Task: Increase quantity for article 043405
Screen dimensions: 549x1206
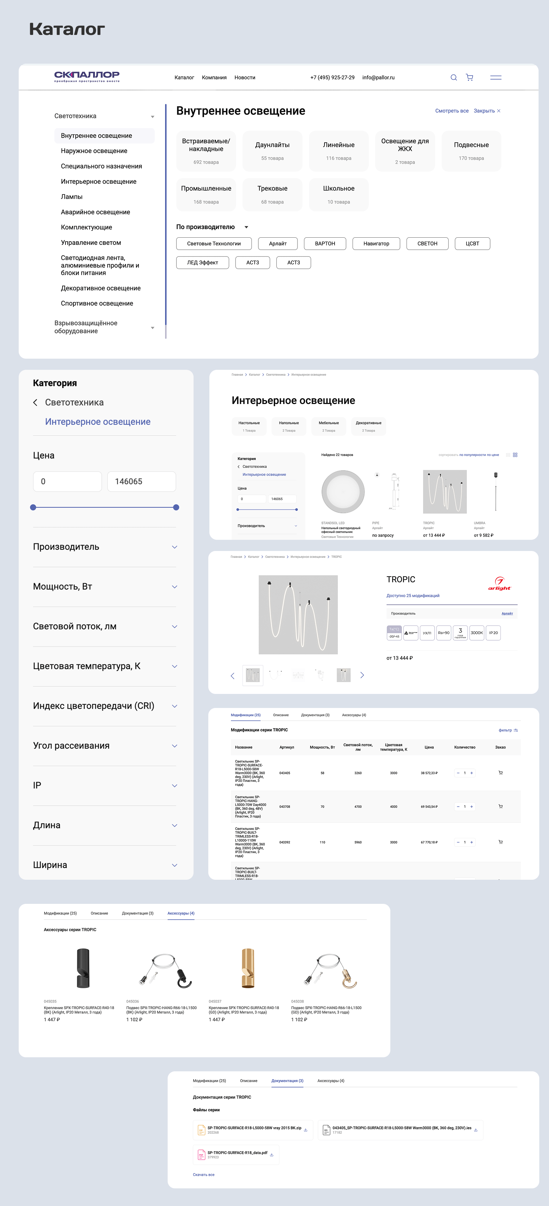Action: click(471, 773)
